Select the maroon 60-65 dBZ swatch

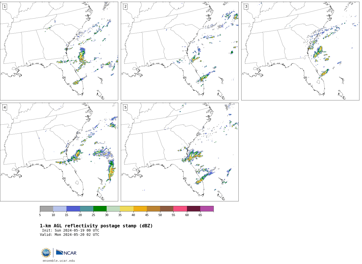point(193,209)
